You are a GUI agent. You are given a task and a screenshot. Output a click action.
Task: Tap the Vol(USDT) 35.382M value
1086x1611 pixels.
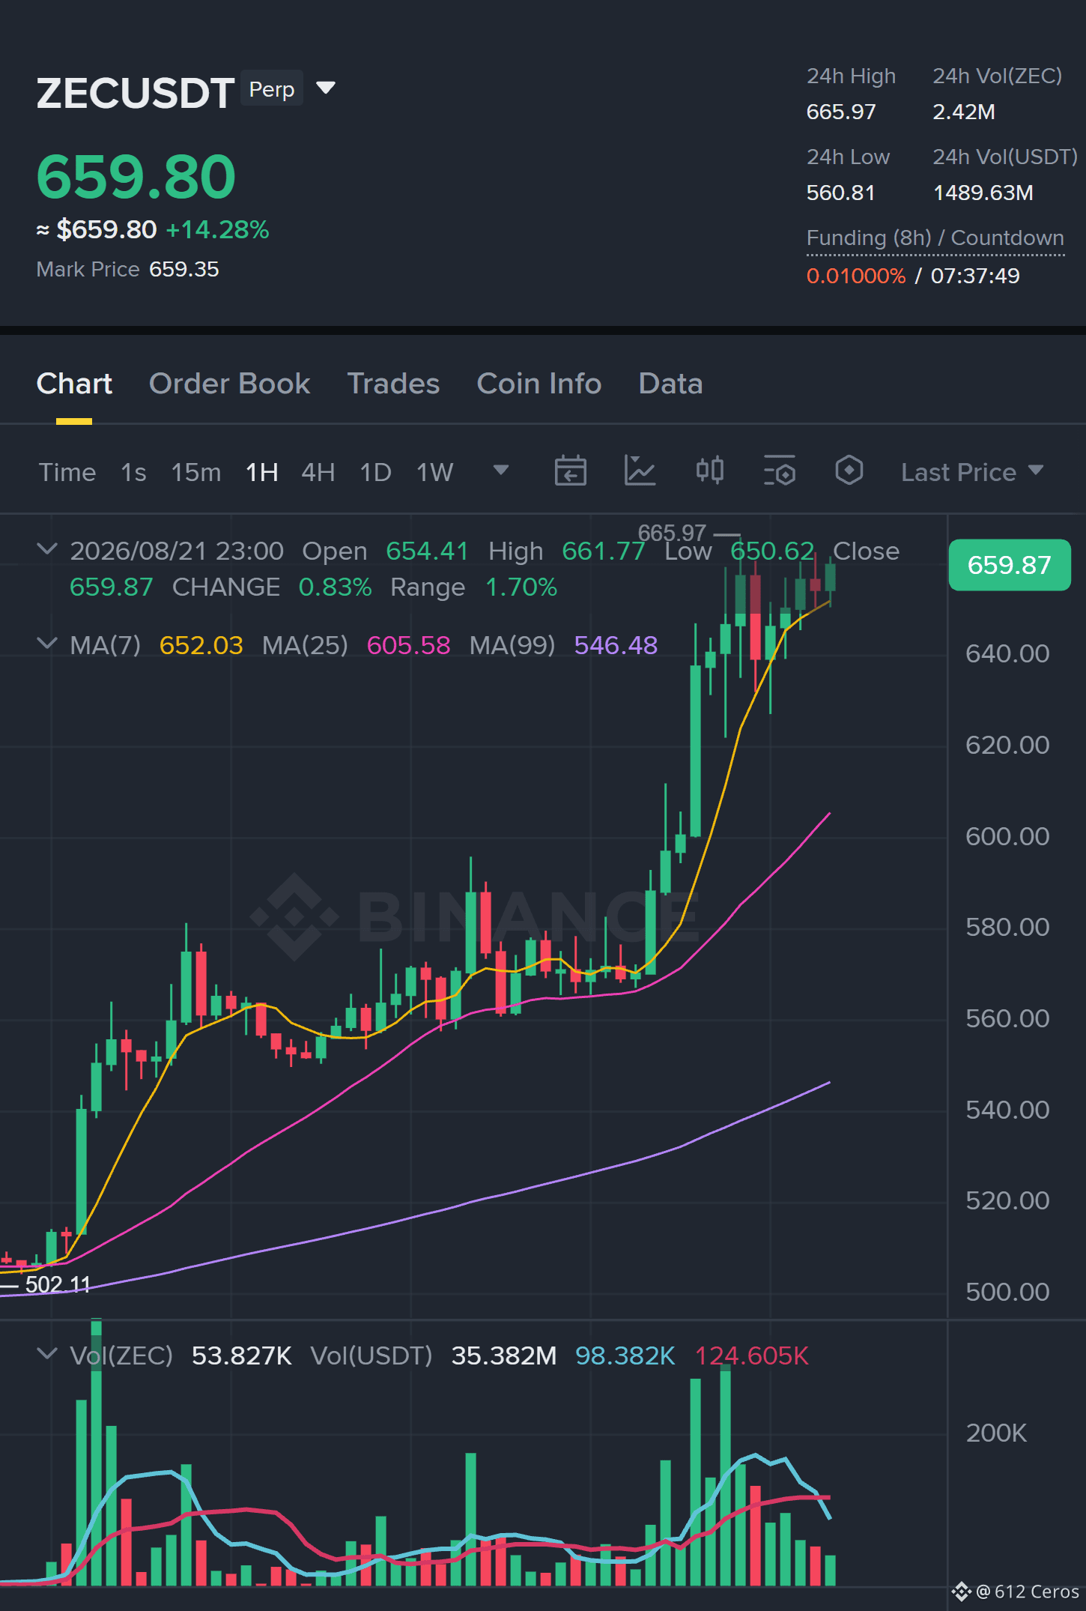click(504, 1356)
